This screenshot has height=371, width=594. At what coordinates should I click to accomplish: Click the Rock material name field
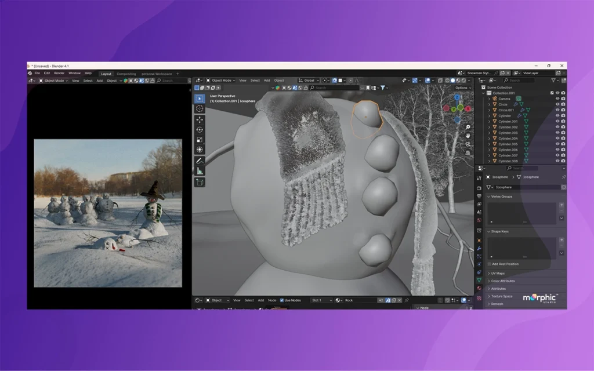(360, 300)
